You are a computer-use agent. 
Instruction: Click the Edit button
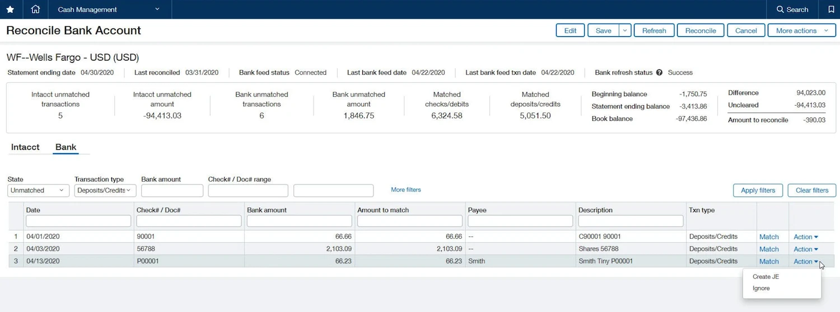[570, 31]
